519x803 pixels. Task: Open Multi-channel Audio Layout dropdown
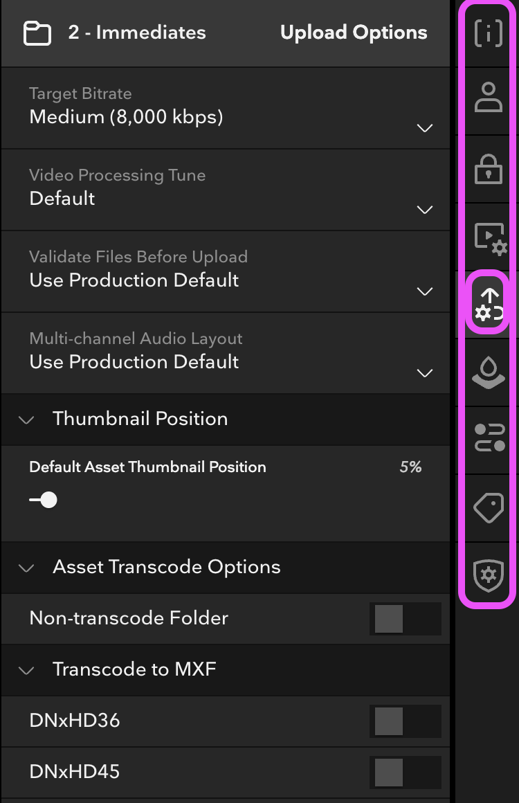click(x=225, y=353)
